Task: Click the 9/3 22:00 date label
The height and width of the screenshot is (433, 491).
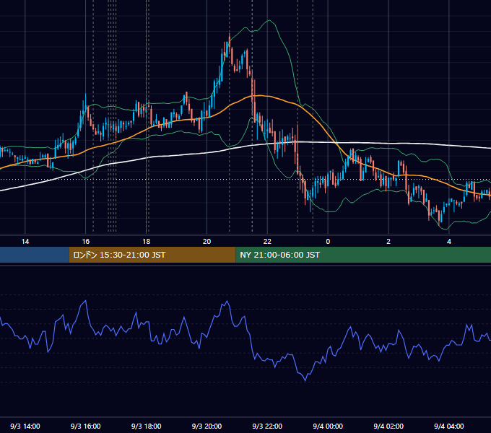Action: [x=267, y=426]
